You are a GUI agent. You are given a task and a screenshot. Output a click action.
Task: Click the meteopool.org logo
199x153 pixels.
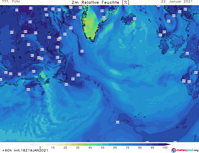coord(185,150)
